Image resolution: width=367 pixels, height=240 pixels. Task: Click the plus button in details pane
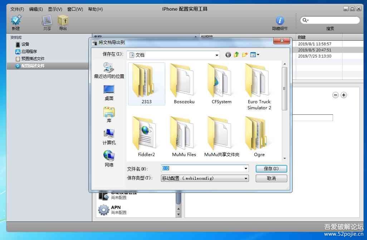tap(344, 95)
